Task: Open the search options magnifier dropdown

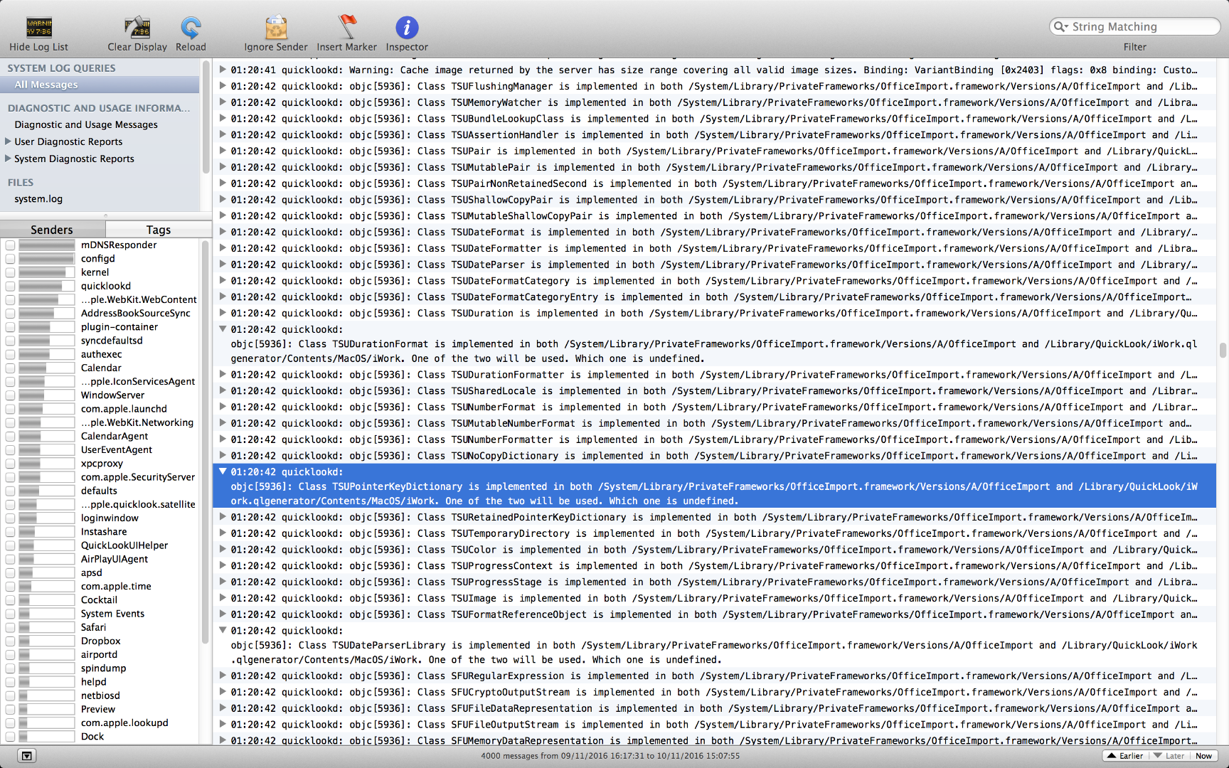Action: tap(1060, 26)
